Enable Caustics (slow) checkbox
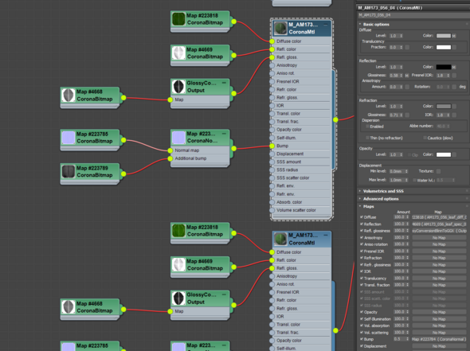The width and height of the screenshot is (470, 351). [x=425, y=138]
